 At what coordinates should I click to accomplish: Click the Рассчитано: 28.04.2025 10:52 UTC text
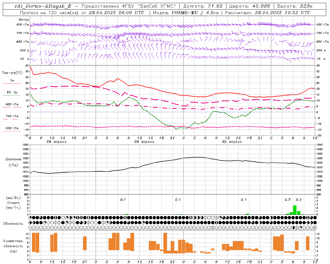tap(268, 13)
